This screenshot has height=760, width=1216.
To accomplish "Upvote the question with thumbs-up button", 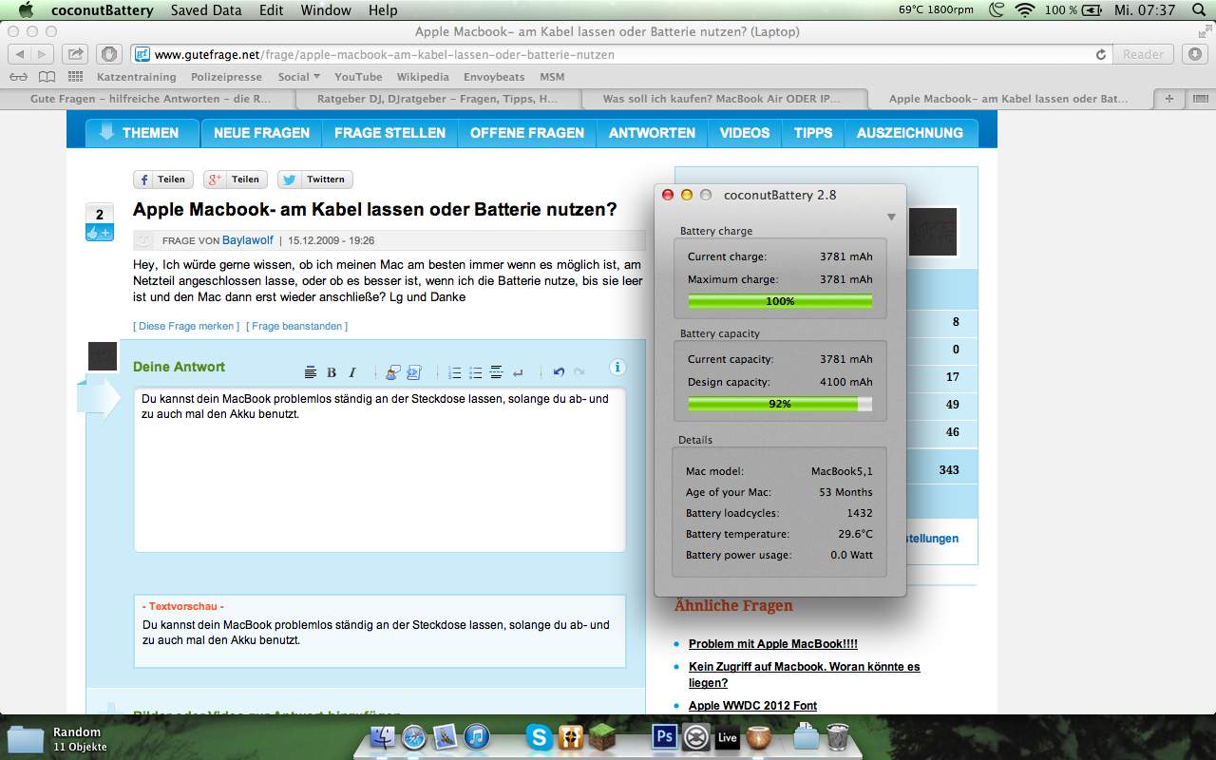I will coord(100,233).
